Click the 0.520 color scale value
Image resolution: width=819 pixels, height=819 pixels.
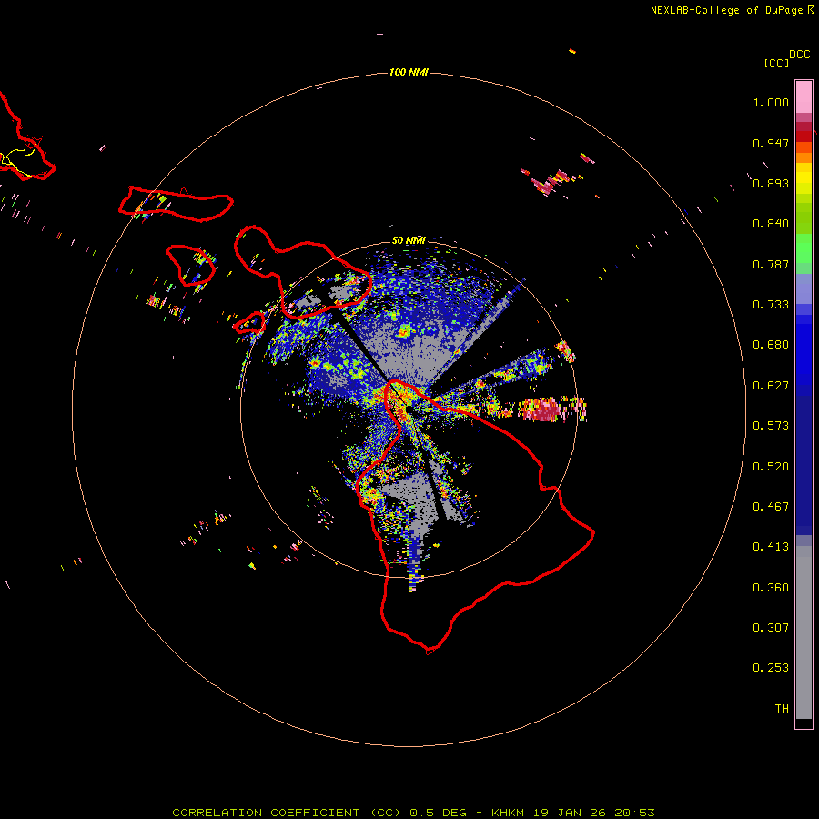[771, 467]
